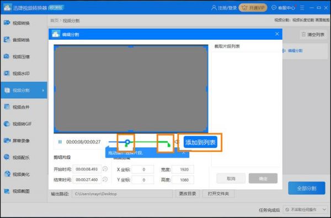Close the 编辑分割 dialog
331x218 pixels.
277,34
